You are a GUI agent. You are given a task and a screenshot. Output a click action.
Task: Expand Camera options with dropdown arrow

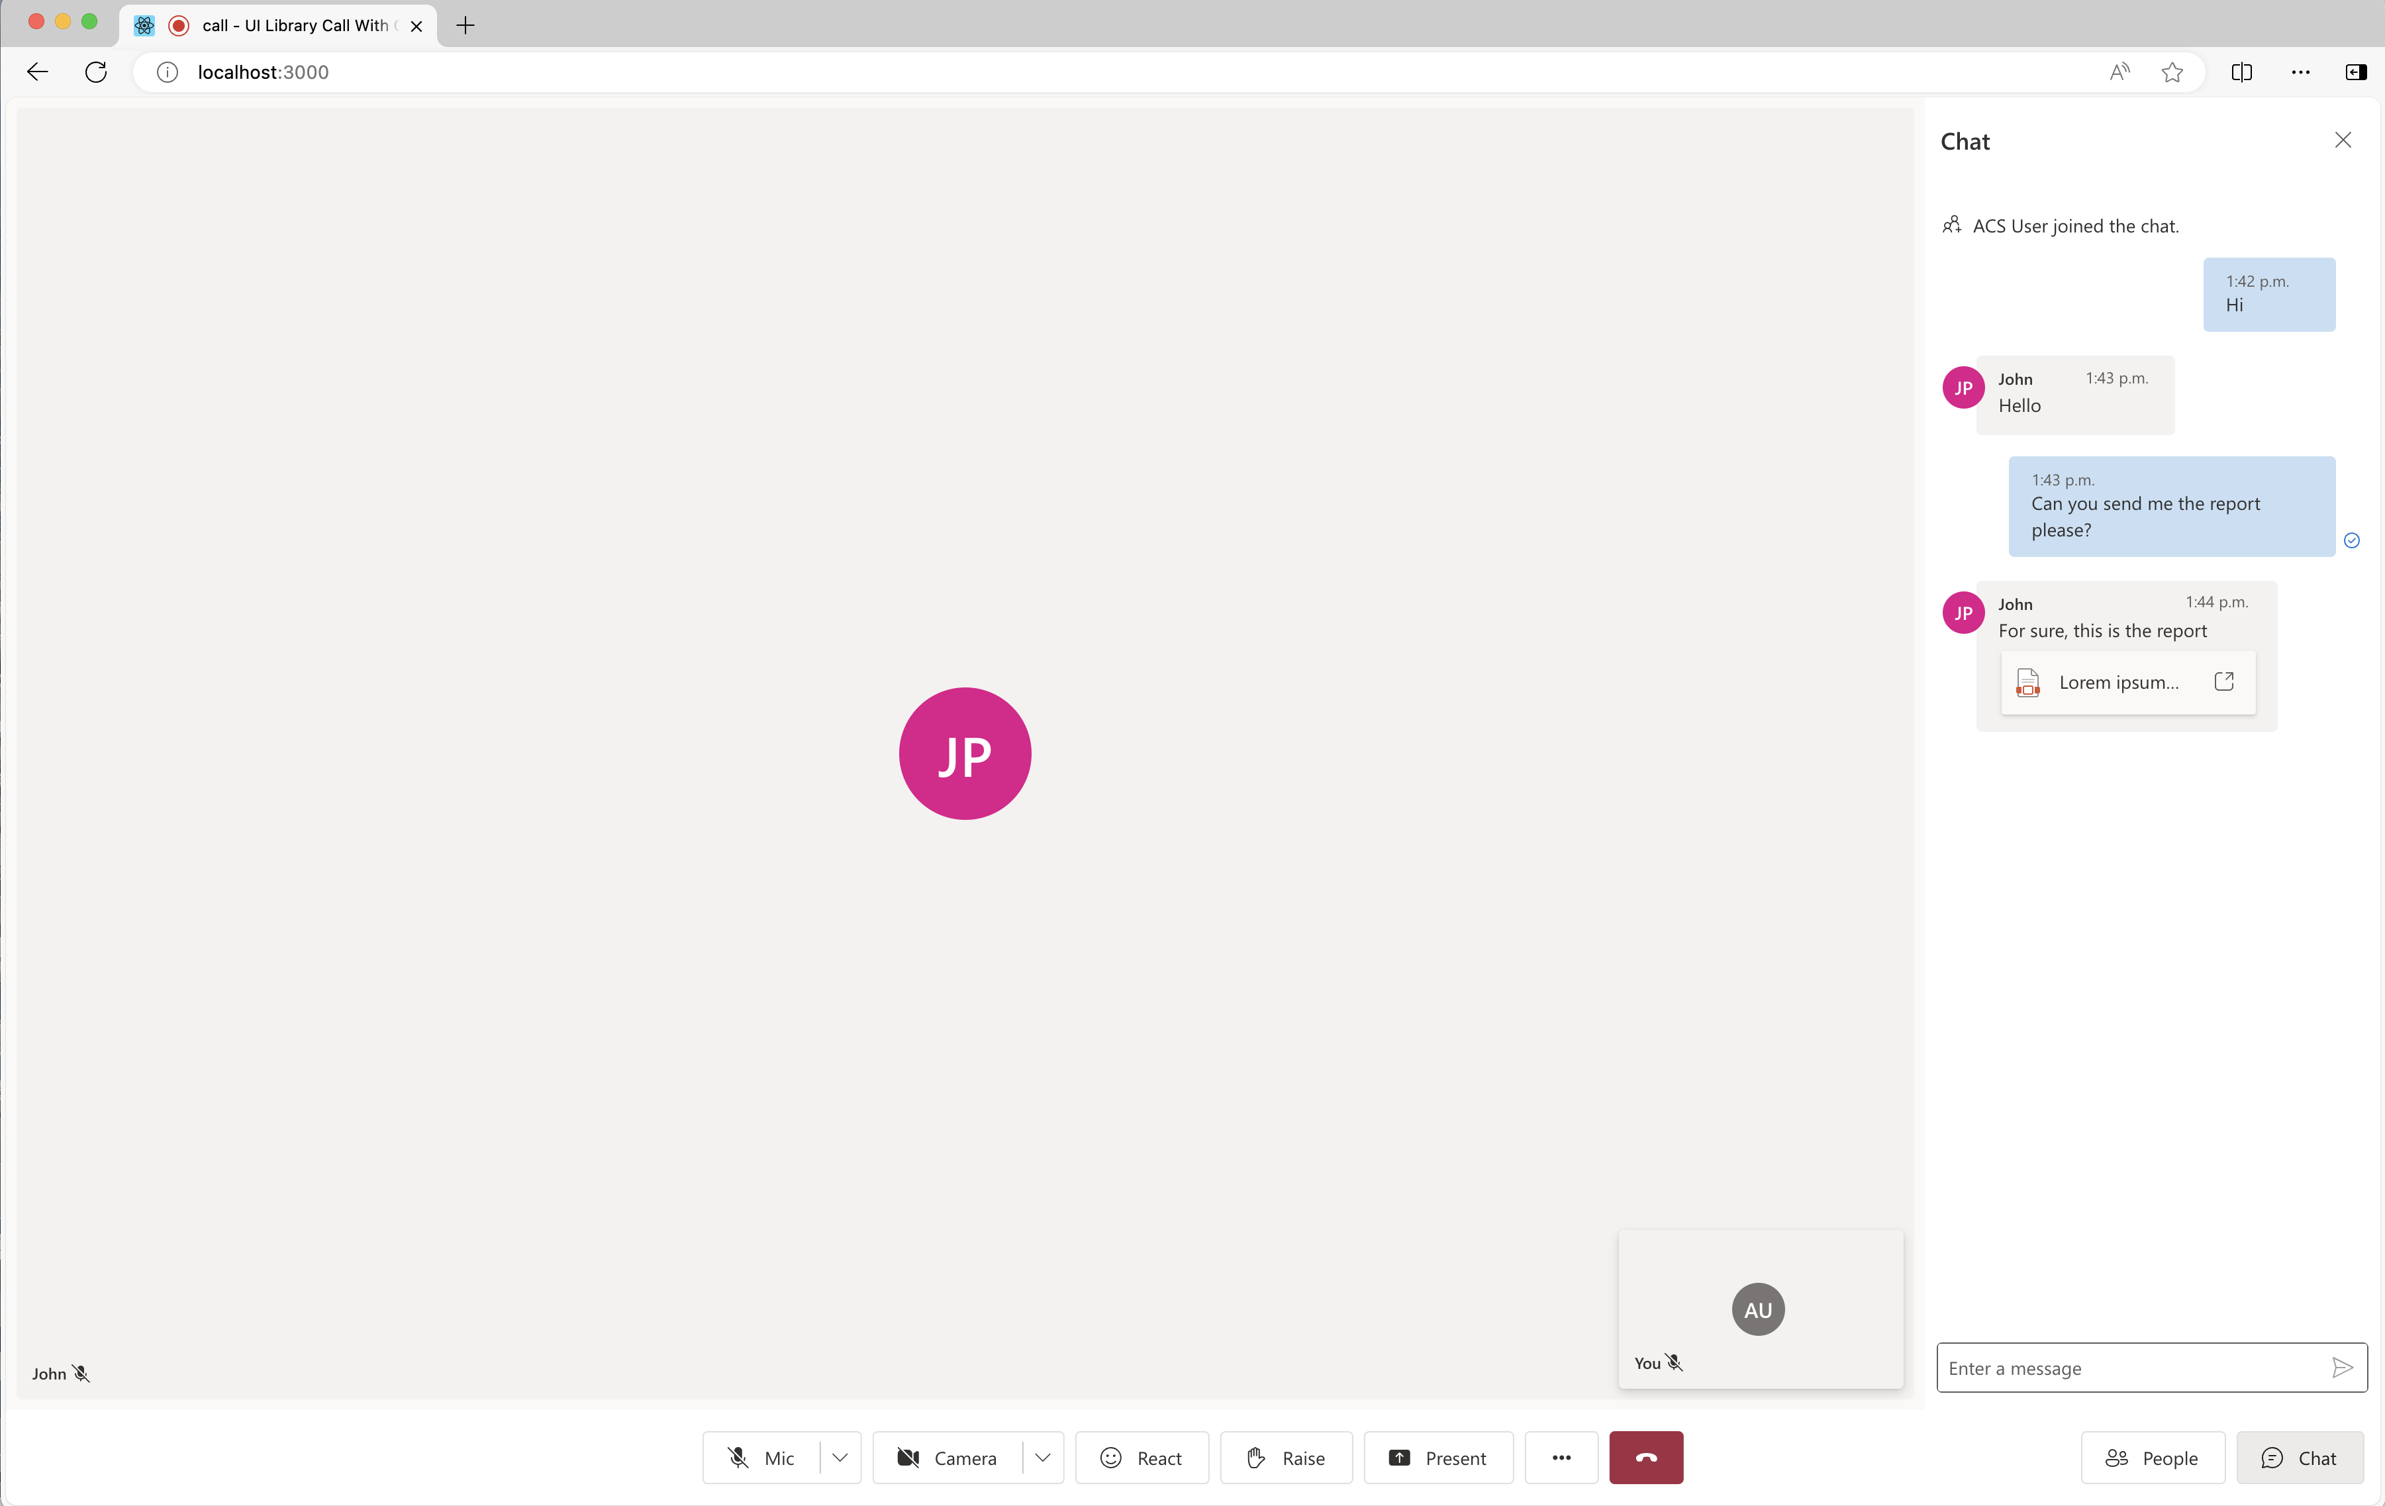(x=1042, y=1458)
